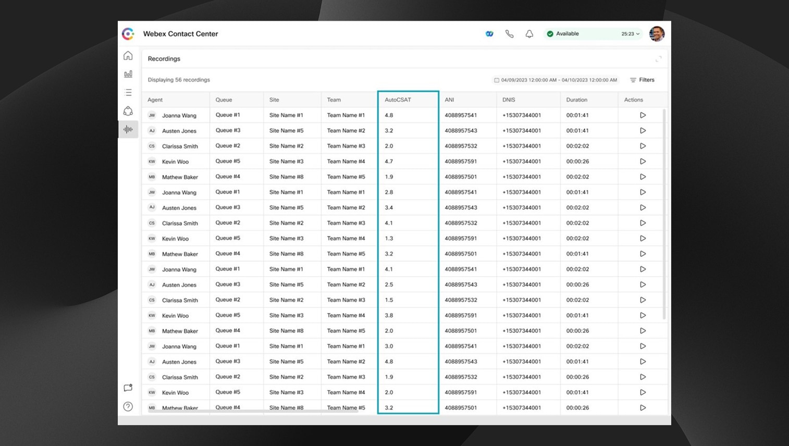This screenshot has width=789, height=446.
Task: Open the Filters button
Action: coord(642,80)
